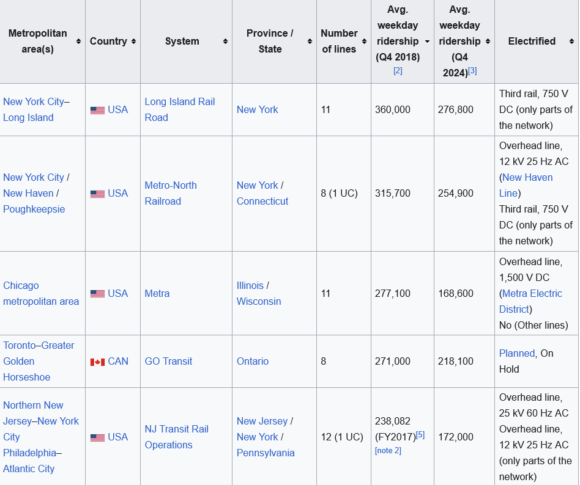580x485 pixels.
Task: Jump to footnote [note 2]
Action: click(x=388, y=451)
